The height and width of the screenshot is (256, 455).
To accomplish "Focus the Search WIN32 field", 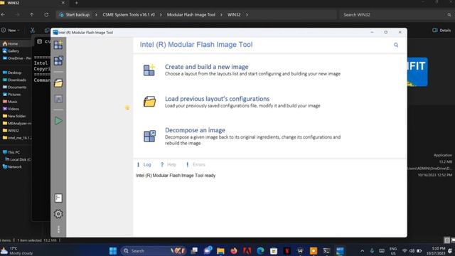I will [x=396, y=14].
